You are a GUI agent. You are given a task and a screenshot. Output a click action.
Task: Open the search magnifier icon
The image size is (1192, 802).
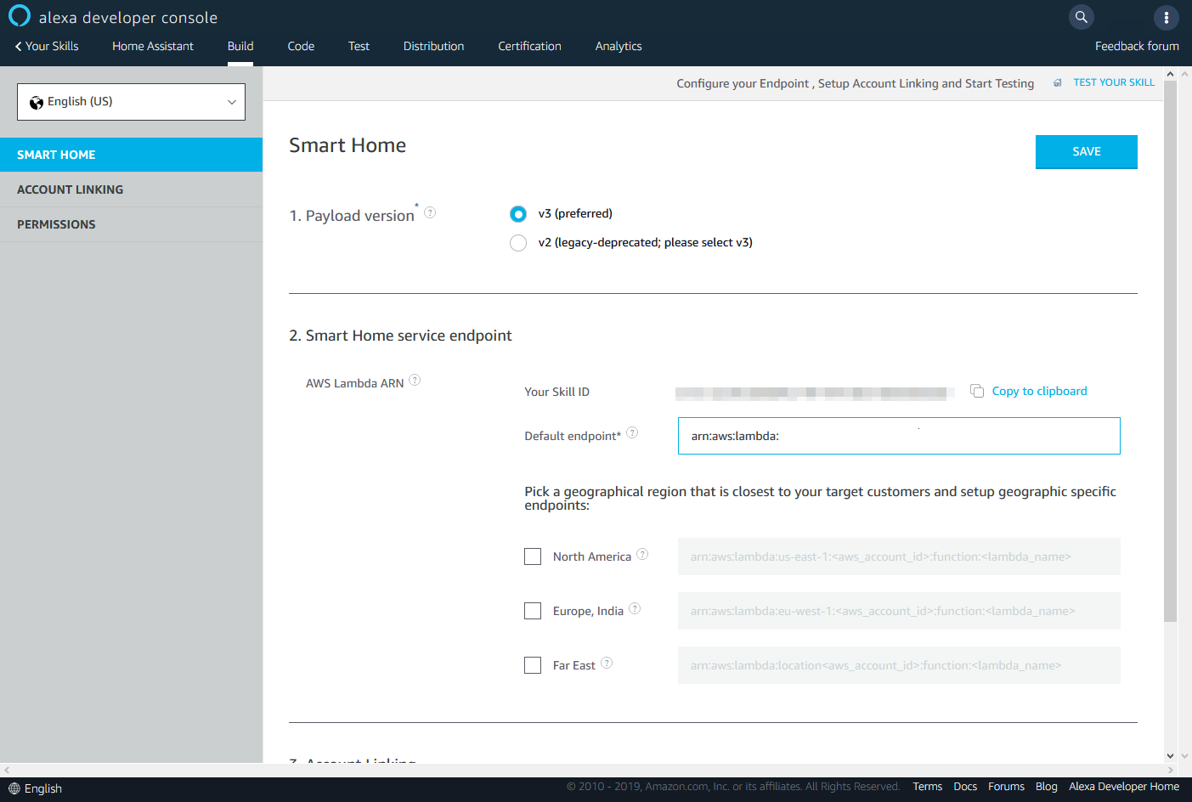tap(1081, 17)
